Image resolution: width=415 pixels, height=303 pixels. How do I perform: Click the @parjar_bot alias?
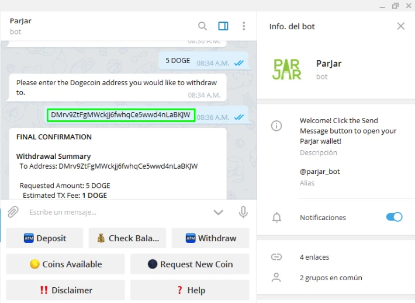(x=320, y=172)
